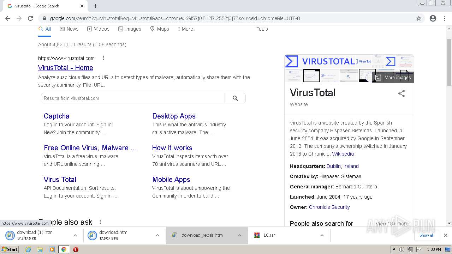The image size is (452, 254).
Task: Open Windows Explorer from taskbar
Action: click(x=40, y=249)
